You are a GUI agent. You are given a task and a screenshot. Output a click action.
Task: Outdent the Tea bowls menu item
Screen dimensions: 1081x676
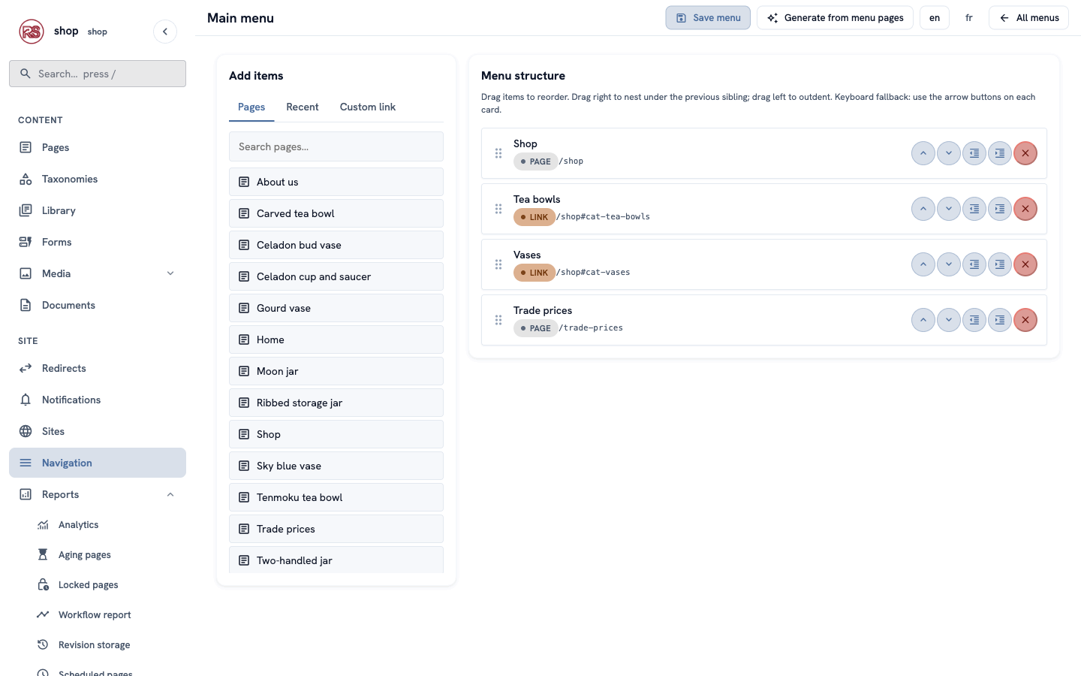pyautogui.click(x=974, y=209)
